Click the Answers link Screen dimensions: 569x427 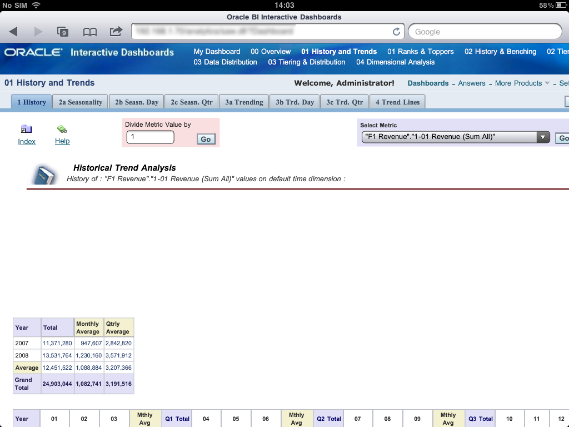click(x=472, y=83)
